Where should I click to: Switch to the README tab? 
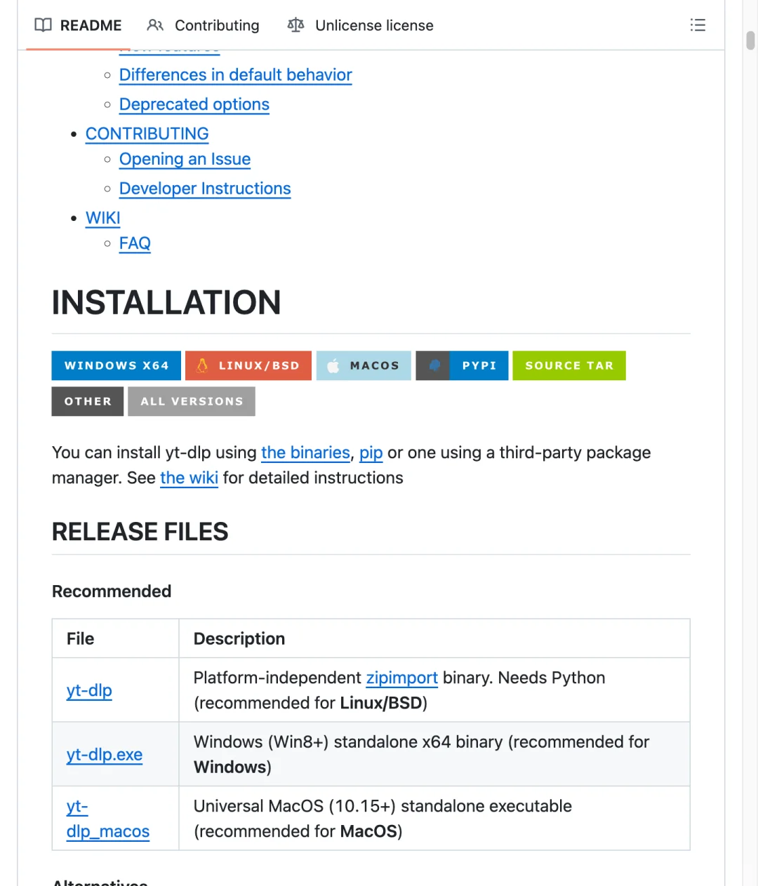click(78, 25)
